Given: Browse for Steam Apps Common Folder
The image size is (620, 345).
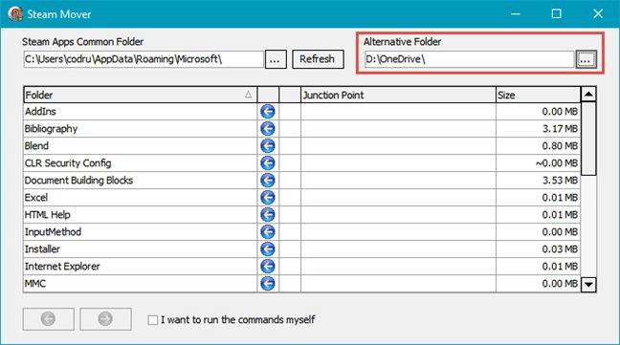Looking at the screenshot, I should (x=276, y=59).
